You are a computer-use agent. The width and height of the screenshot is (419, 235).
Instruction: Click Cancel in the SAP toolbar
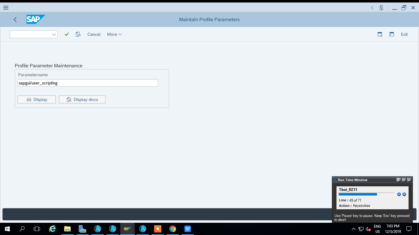pos(94,34)
